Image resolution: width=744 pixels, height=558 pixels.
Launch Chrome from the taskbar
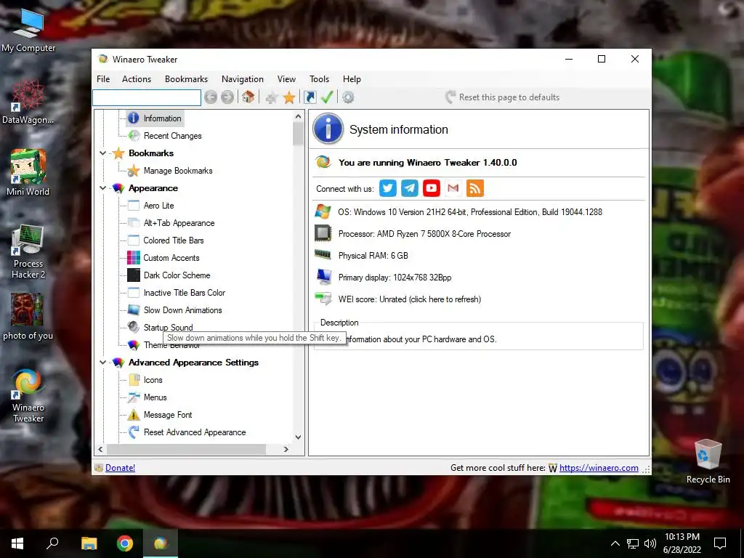(x=125, y=543)
